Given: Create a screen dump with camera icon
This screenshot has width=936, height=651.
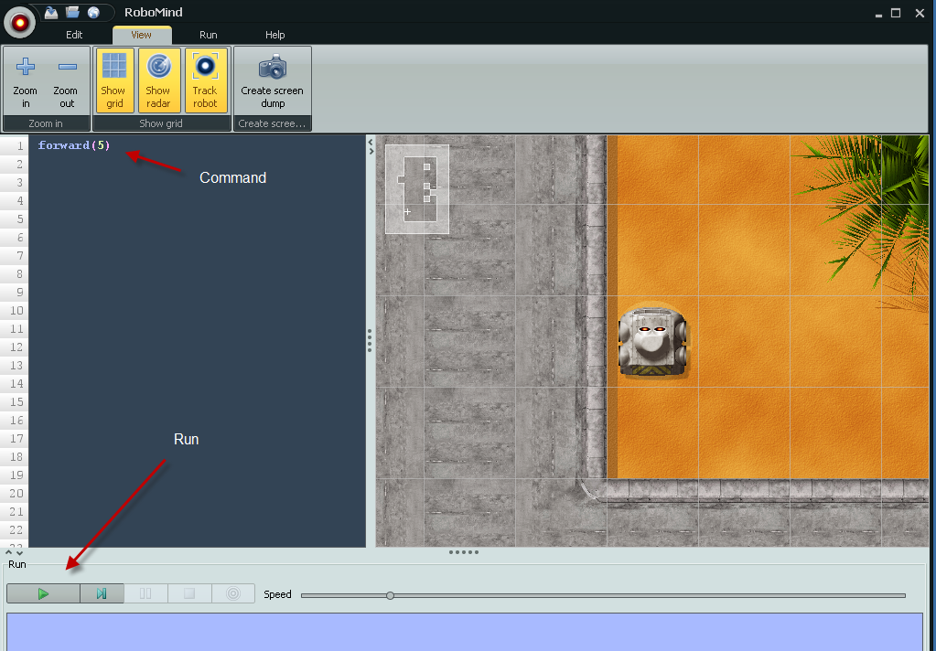Looking at the screenshot, I should click(x=273, y=81).
